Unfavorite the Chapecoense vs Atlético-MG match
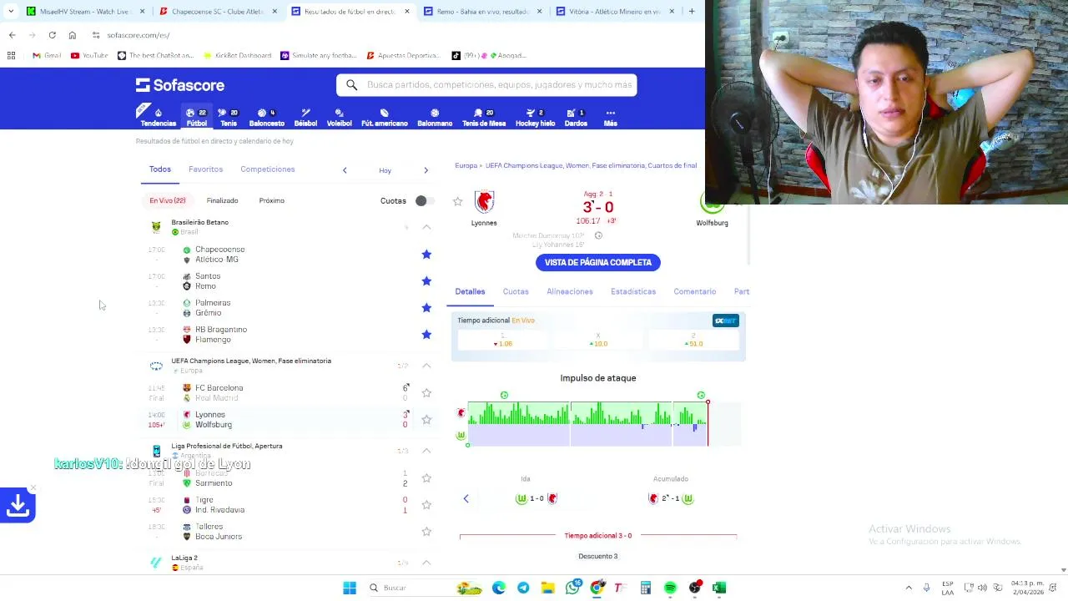 426,254
